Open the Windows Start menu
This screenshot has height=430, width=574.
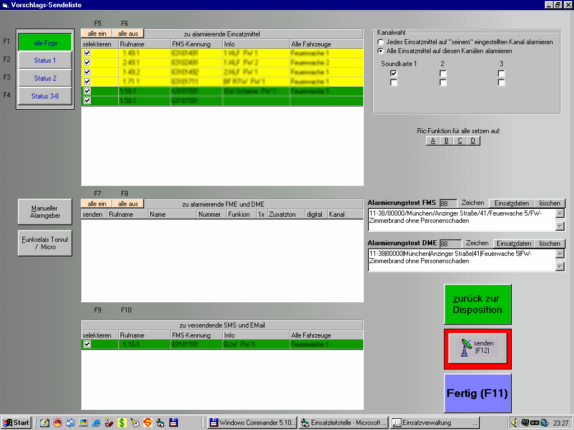[16, 423]
